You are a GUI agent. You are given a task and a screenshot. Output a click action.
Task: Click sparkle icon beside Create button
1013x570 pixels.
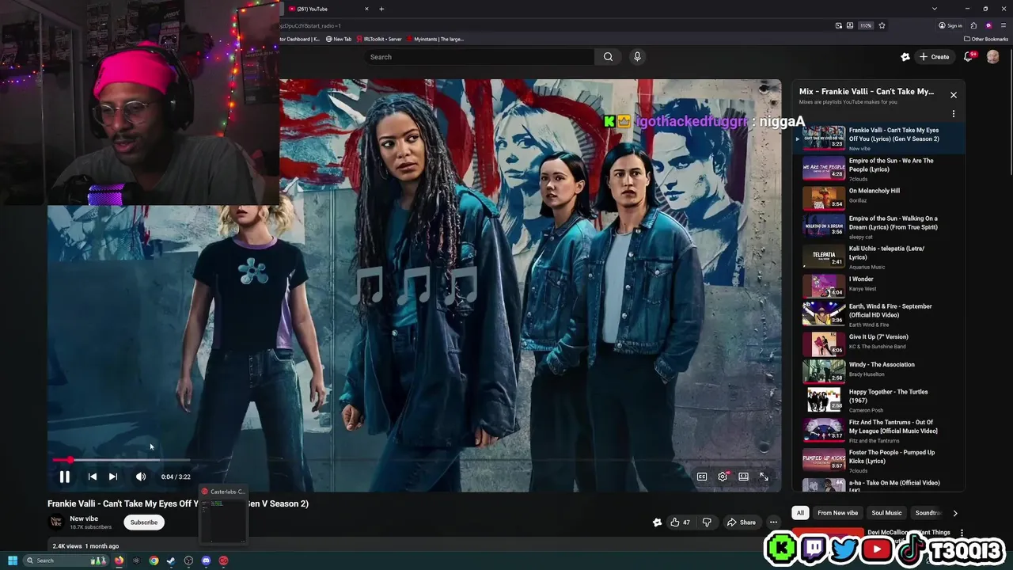coord(905,57)
